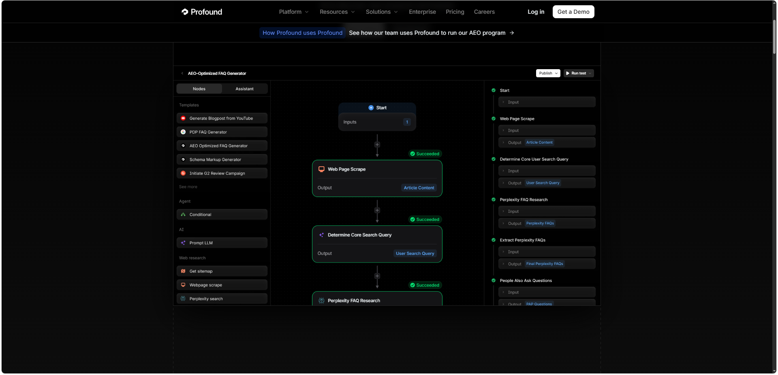Image resolution: width=778 pixels, height=375 pixels.
Task: Open the Solutions dropdown menu
Action: pos(382,12)
